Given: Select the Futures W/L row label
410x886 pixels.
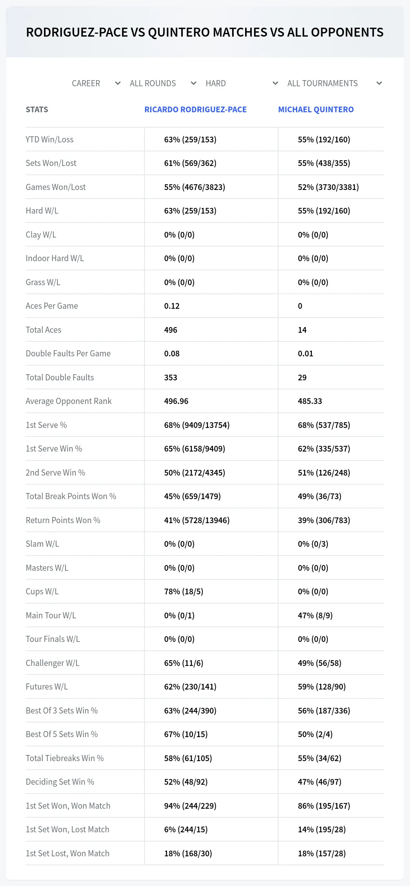Looking at the screenshot, I should pyautogui.click(x=47, y=687).
